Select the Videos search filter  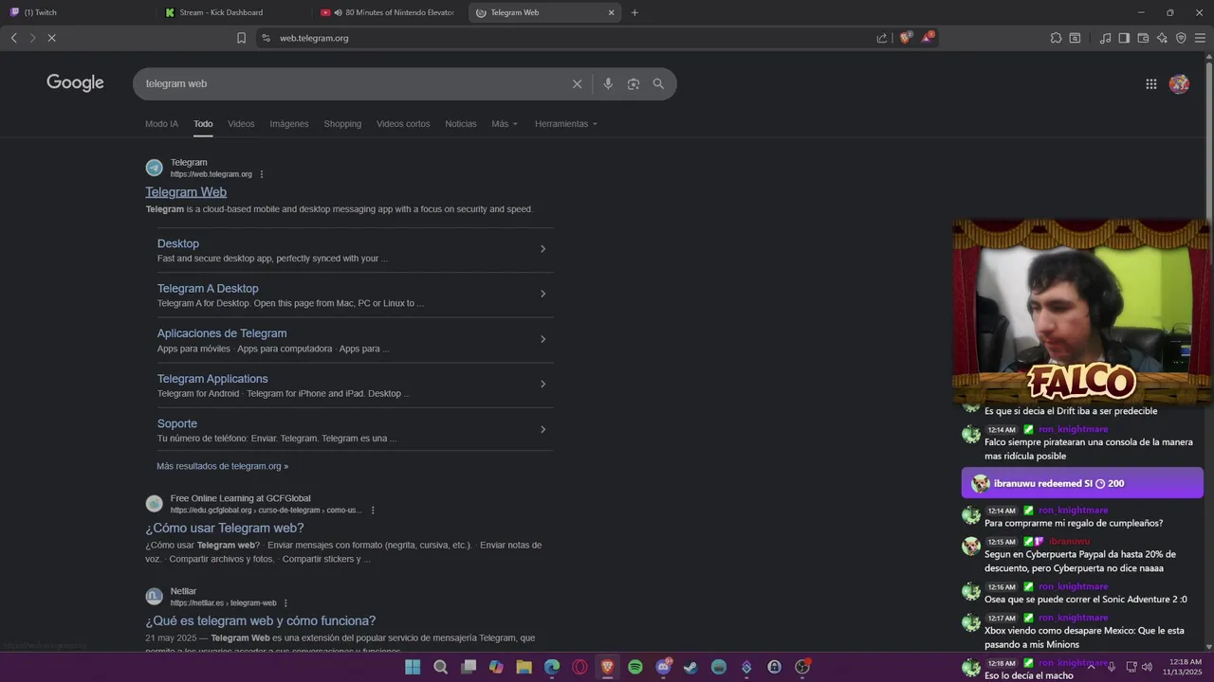click(241, 124)
